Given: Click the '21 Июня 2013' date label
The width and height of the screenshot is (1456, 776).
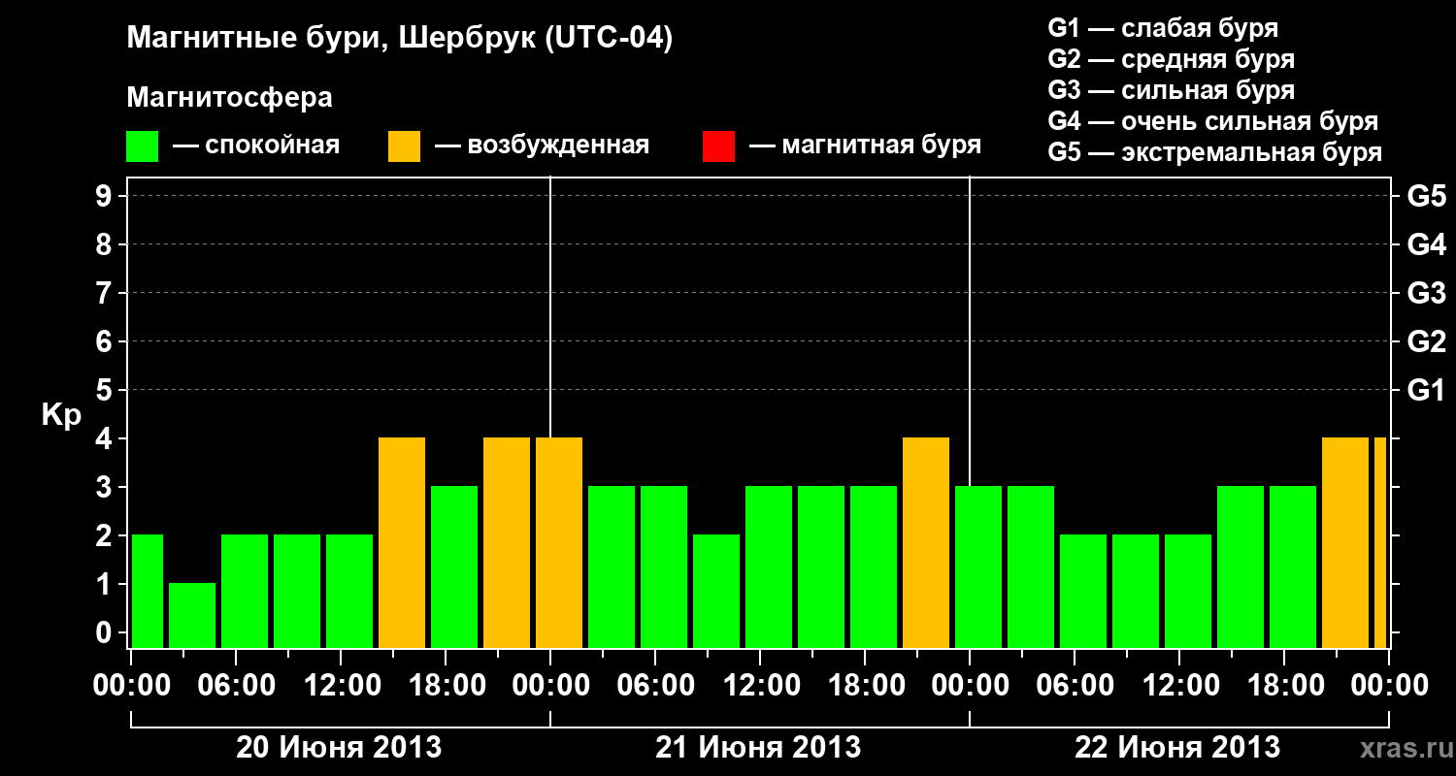Looking at the screenshot, I should (x=758, y=748).
